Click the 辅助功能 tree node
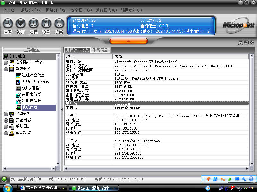The width and height of the screenshot is (257, 192). coord(23,133)
